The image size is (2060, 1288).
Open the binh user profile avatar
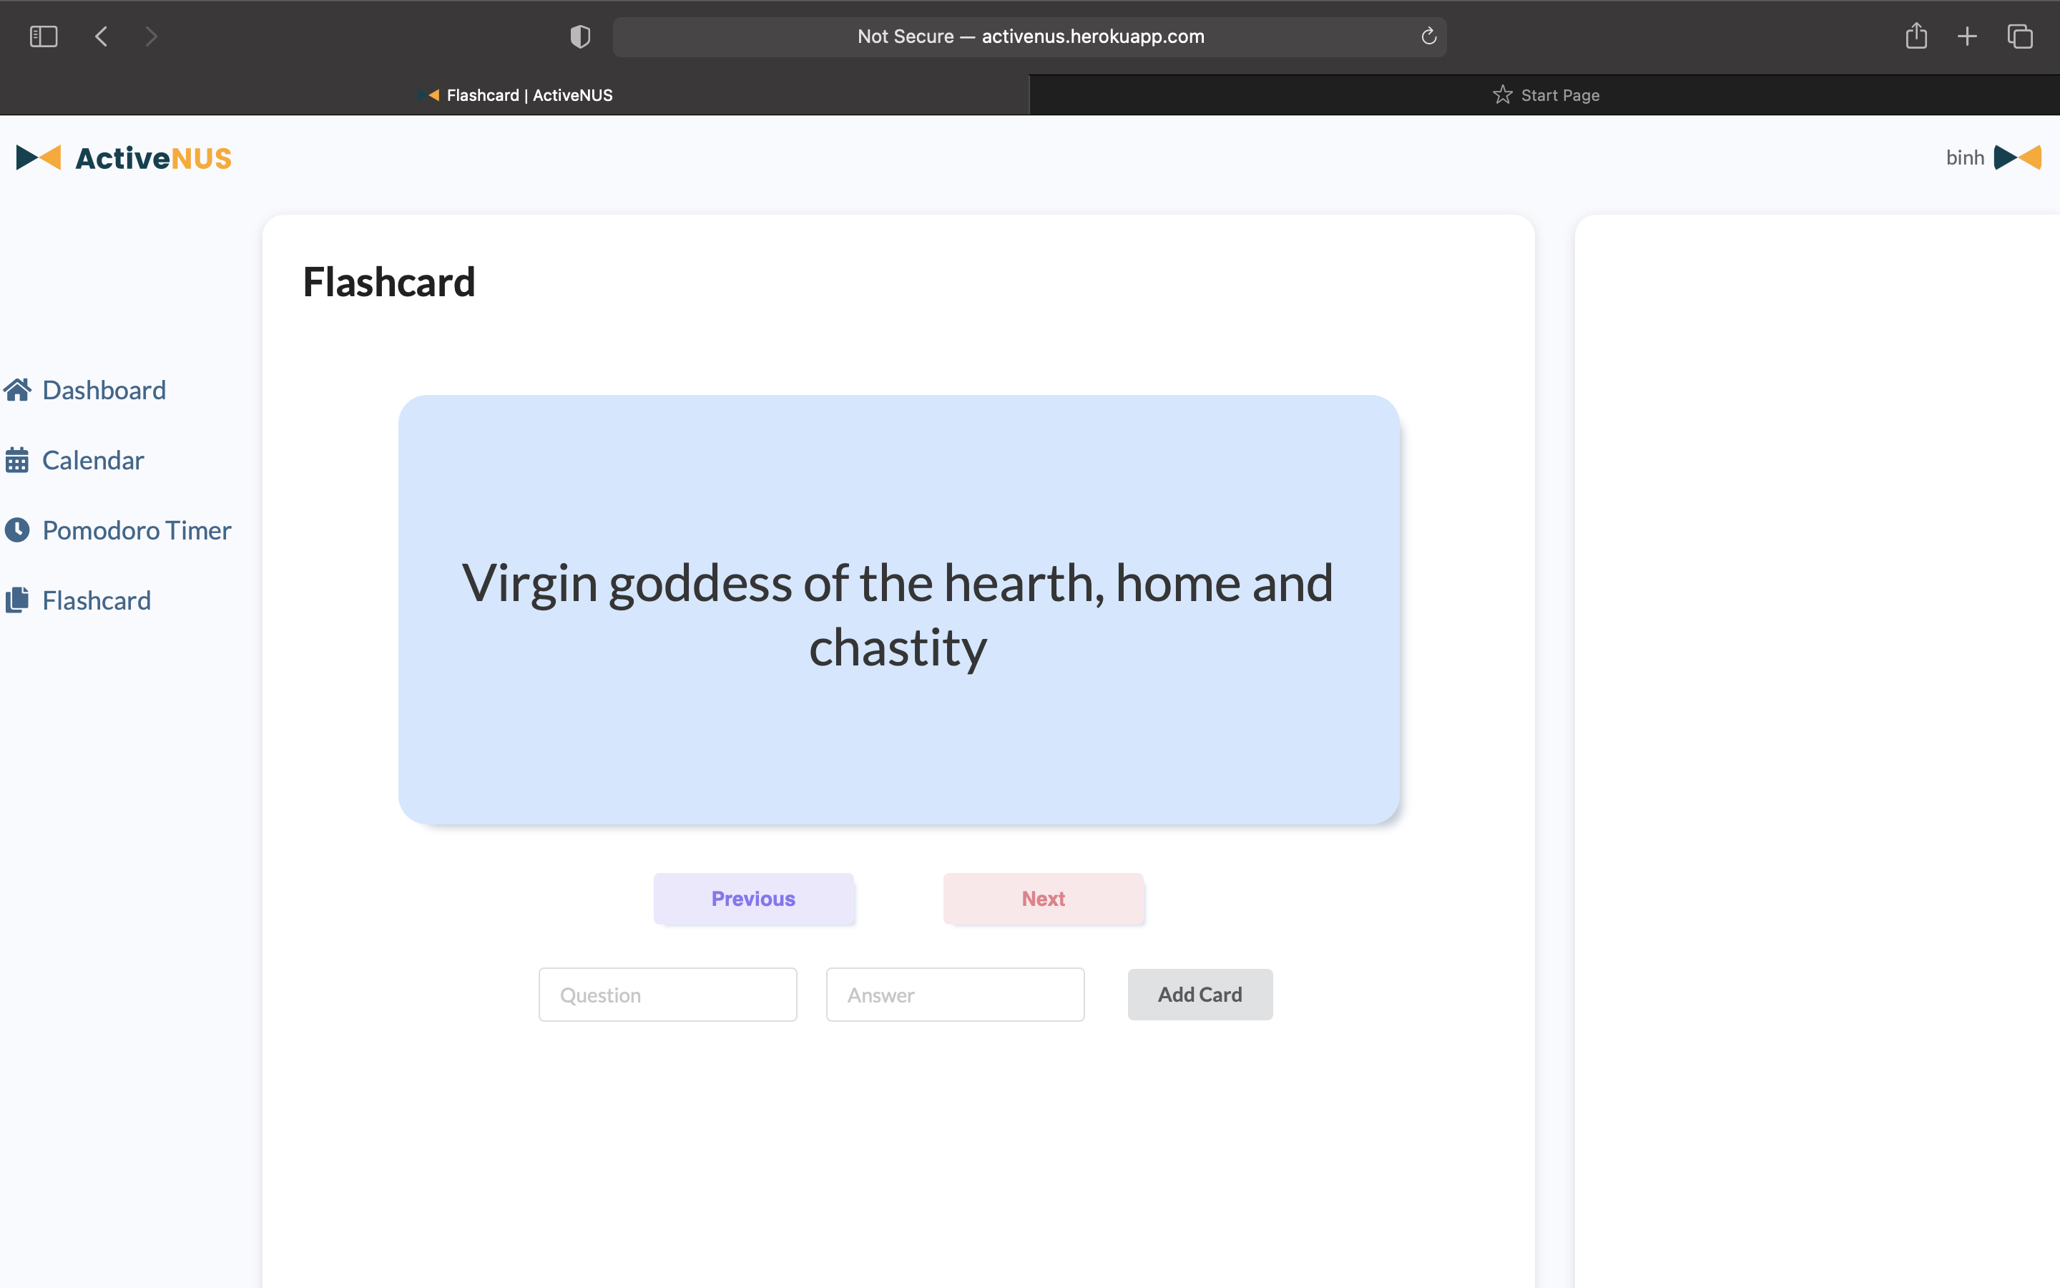click(2017, 157)
